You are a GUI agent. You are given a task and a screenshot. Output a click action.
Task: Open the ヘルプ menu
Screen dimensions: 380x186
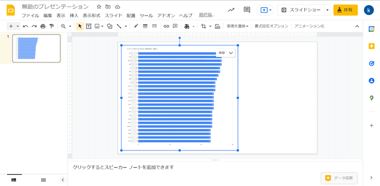186,16
